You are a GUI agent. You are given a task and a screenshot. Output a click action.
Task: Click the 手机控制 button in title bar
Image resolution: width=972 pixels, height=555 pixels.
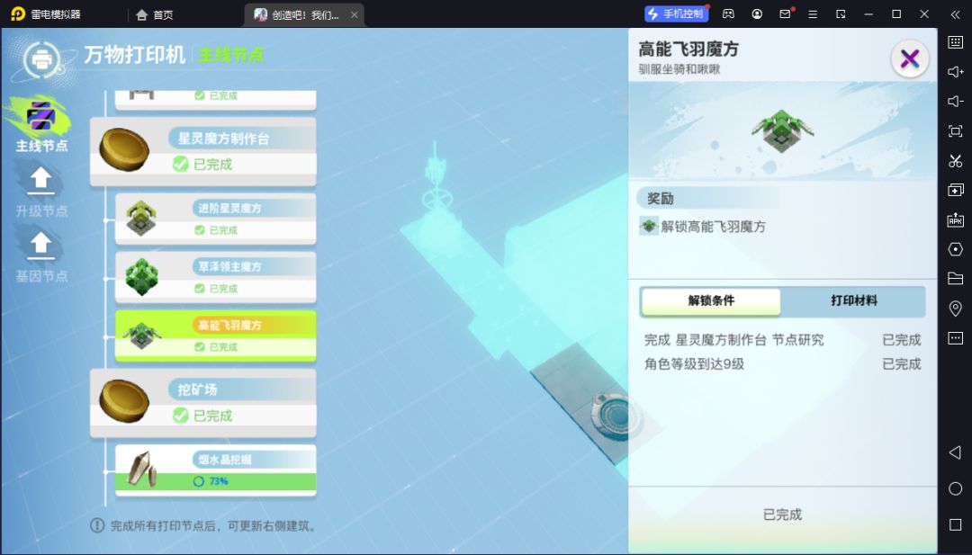tap(676, 13)
